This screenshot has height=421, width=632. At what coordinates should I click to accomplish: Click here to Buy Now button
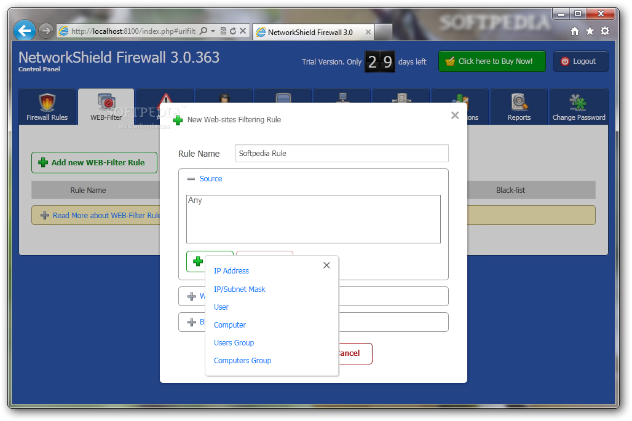492,61
